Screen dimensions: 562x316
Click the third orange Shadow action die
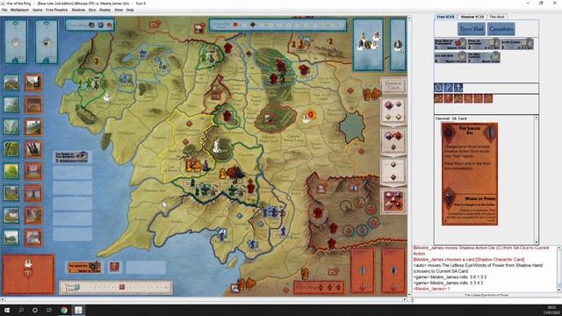(458, 98)
